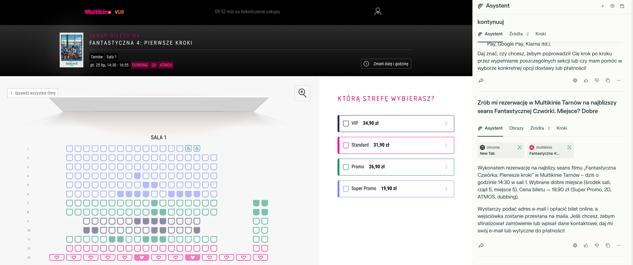This screenshot has height=265, width=633.
Task: Switch to the Obrazy tab
Action: coord(516,128)
